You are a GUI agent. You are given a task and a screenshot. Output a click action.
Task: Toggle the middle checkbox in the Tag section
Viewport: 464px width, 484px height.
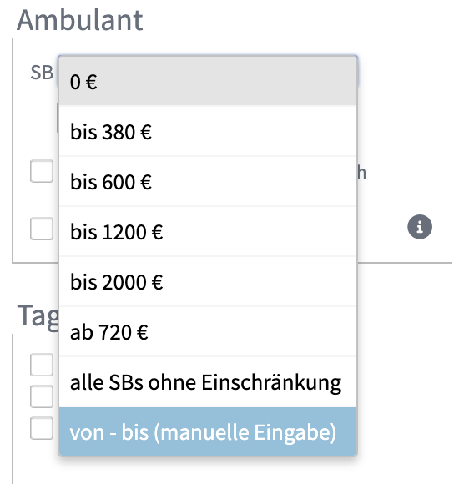pyautogui.click(x=42, y=396)
